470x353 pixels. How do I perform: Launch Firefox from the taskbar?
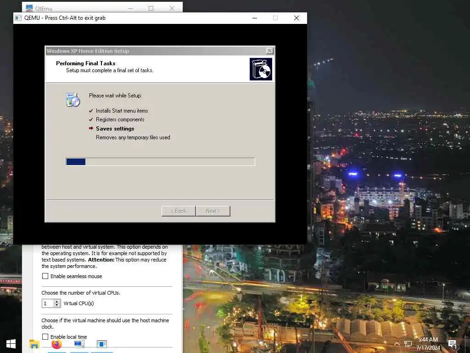(56, 344)
